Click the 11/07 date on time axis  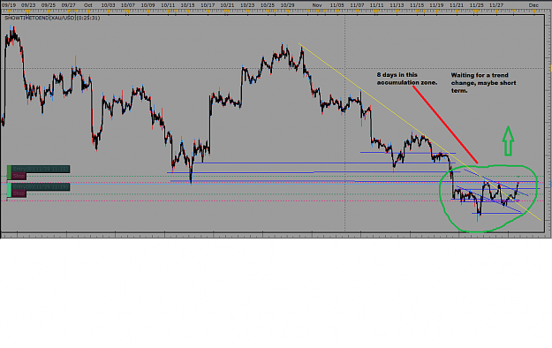358,5
